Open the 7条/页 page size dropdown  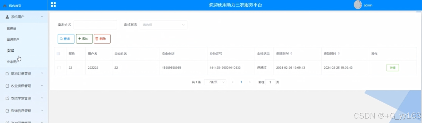215,82
